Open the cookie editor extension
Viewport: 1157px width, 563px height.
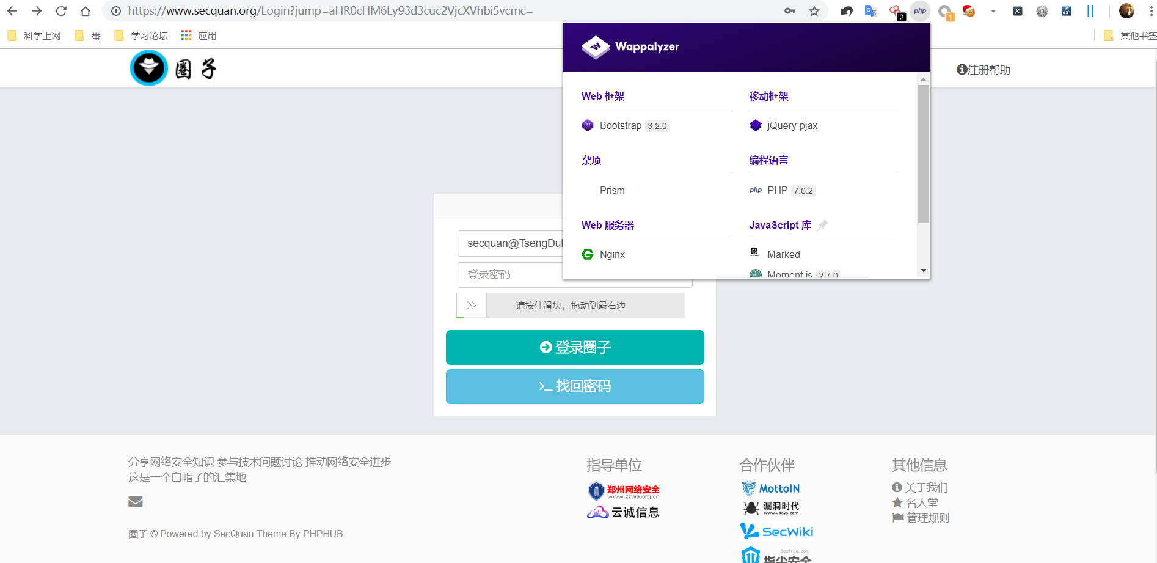tap(968, 11)
